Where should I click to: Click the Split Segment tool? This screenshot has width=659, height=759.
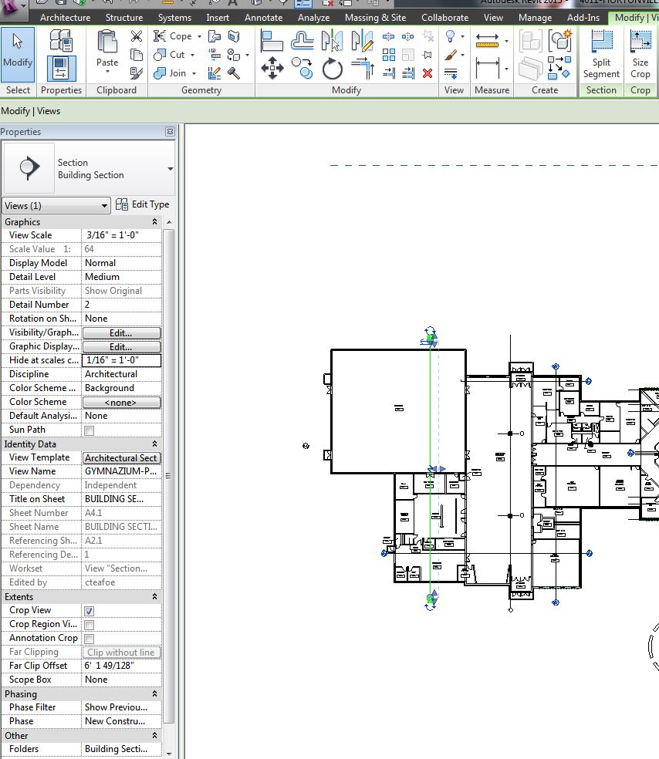coord(601,54)
